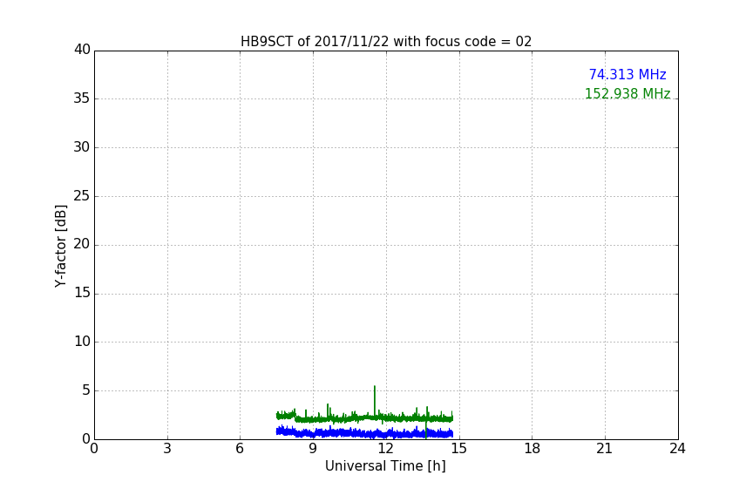This screenshot has width=753, height=502.
Task: Click the x-axis tick label 3
Action: click(167, 449)
